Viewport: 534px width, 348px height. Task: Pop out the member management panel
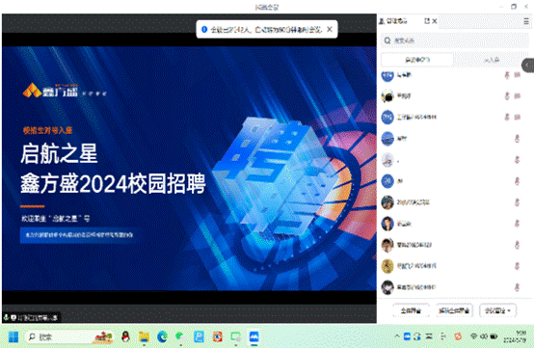427,21
